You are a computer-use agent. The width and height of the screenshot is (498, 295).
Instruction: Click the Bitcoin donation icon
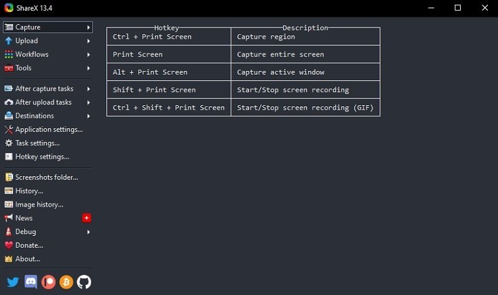pos(66,282)
